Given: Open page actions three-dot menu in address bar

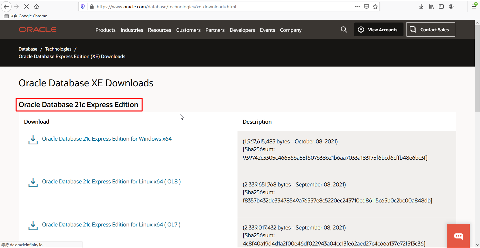Looking at the screenshot, I should tap(358, 7).
